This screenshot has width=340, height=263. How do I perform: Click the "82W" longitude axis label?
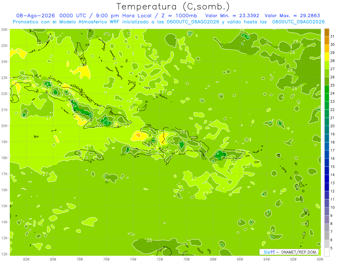(26, 259)
